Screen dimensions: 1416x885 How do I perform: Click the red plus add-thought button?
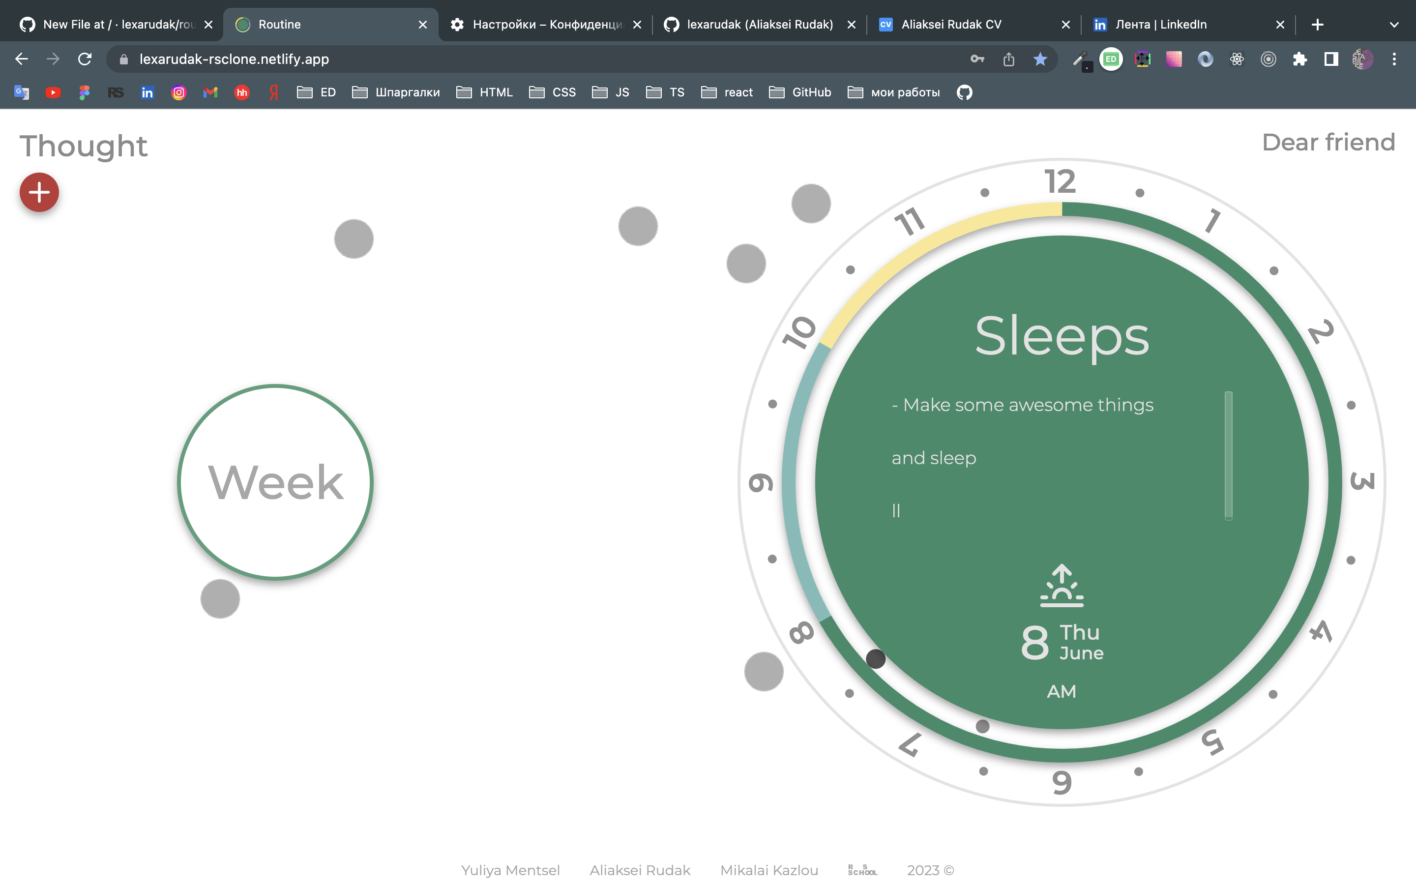pos(39,192)
